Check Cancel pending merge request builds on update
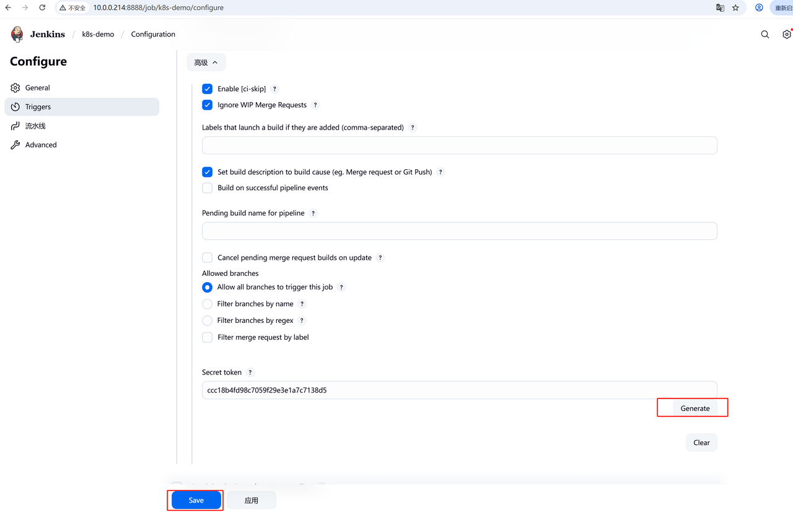This screenshot has width=793, height=512. (208, 258)
